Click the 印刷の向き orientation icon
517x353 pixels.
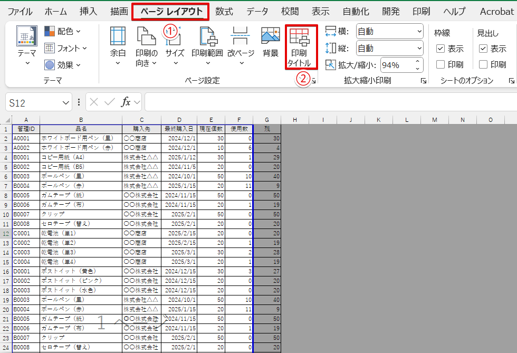pos(146,37)
